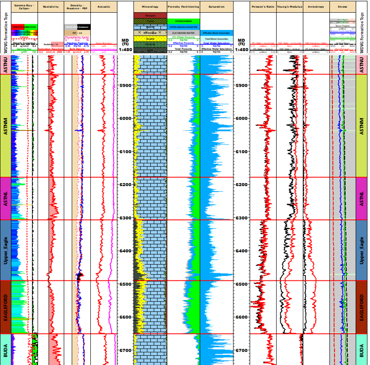Select the Clay Bound Water legend entry
The width and height of the screenshot is (370, 365).
click(x=184, y=32)
